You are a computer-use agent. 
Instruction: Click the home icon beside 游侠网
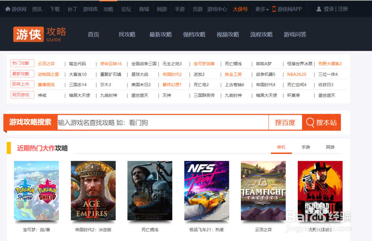coord(8,9)
